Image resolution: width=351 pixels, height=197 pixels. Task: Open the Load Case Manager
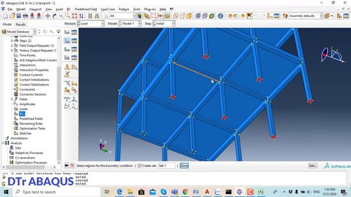tap(74, 57)
